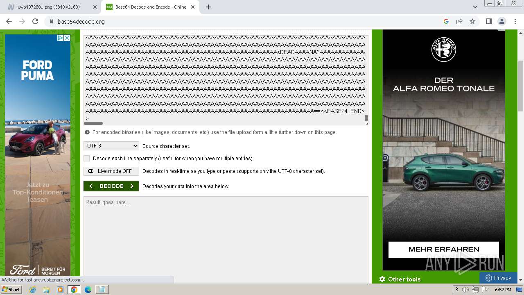Image resolution: width=524 pixels, height=295 pixels.
Task: Open media player from taskbar
Action: (60, 290)
